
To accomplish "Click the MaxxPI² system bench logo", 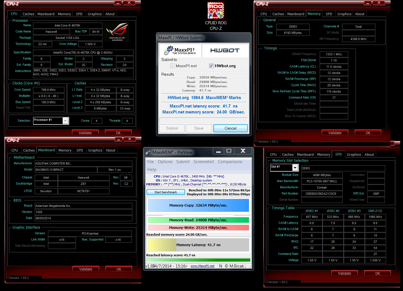I will click(180, 51).
